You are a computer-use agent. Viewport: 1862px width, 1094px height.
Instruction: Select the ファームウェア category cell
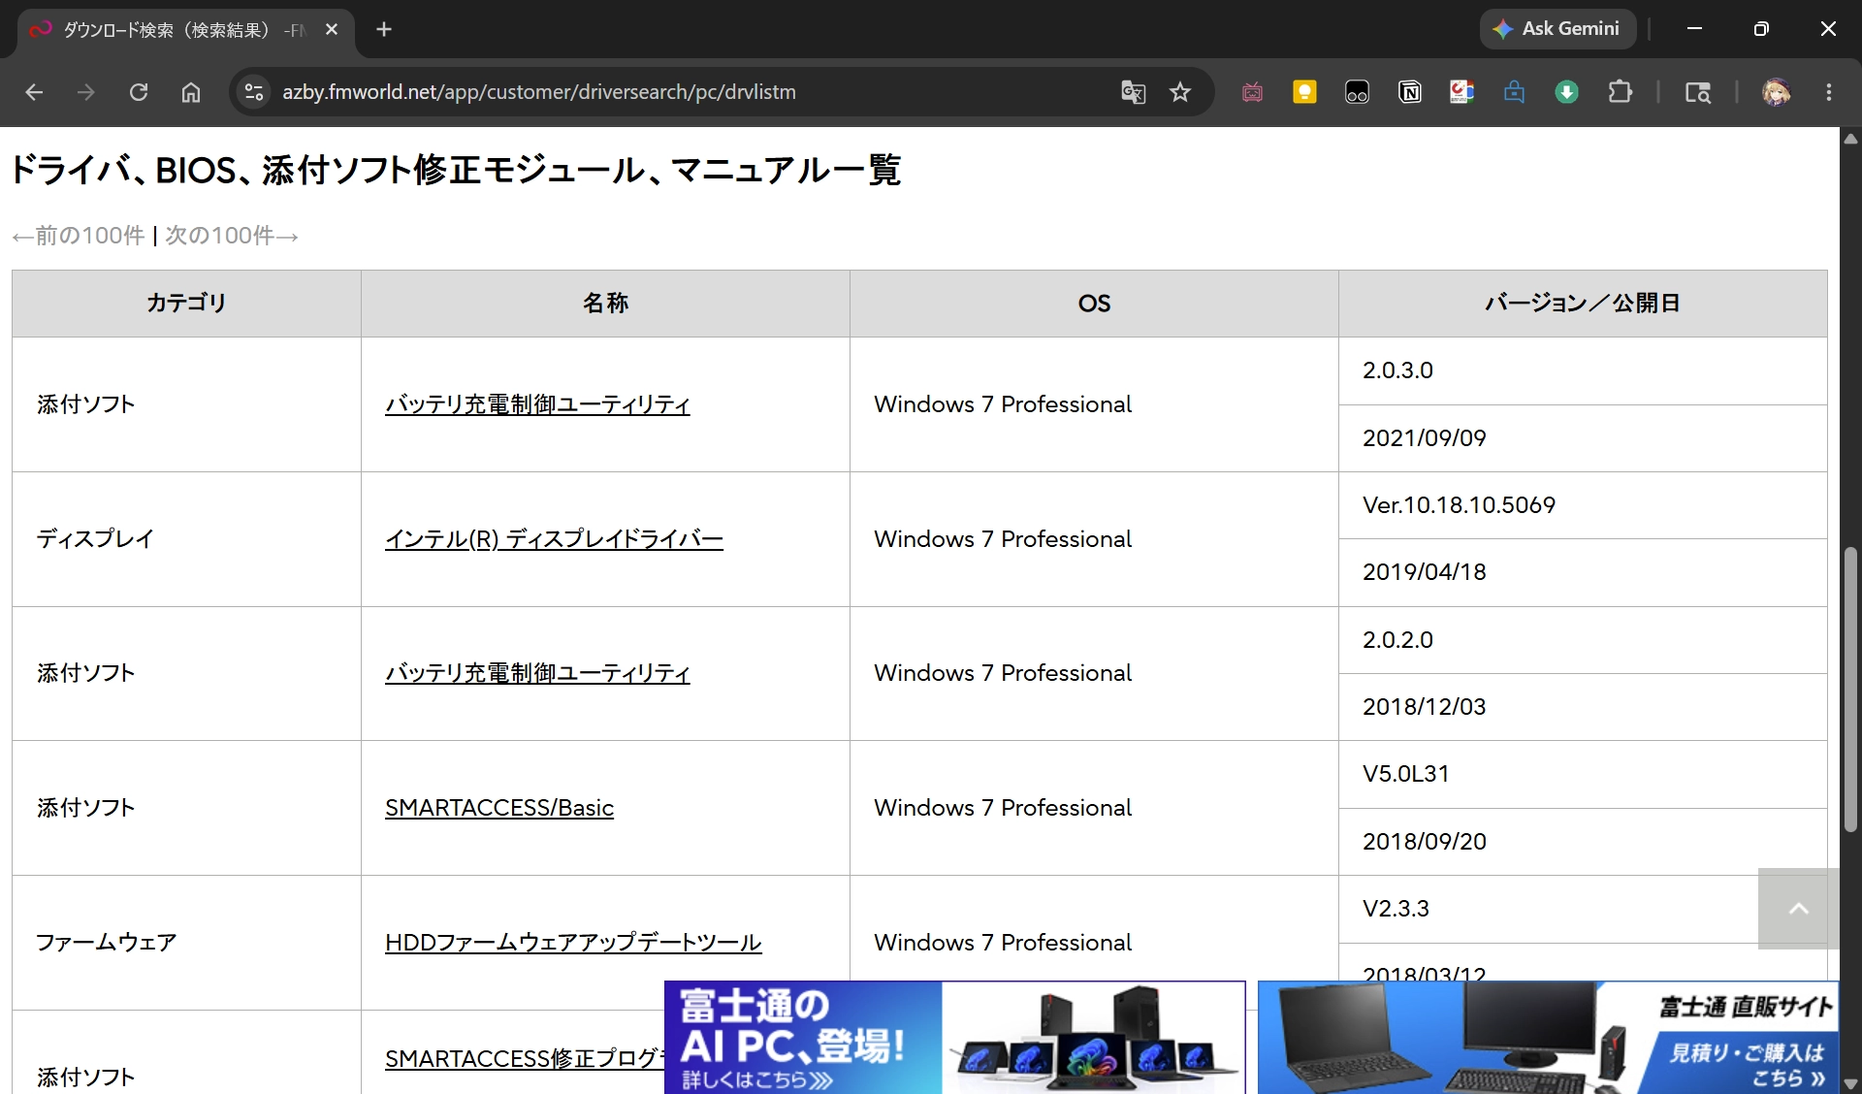(186, 943)
